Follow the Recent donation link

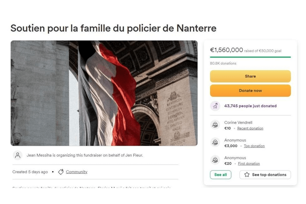coord(250,128)
